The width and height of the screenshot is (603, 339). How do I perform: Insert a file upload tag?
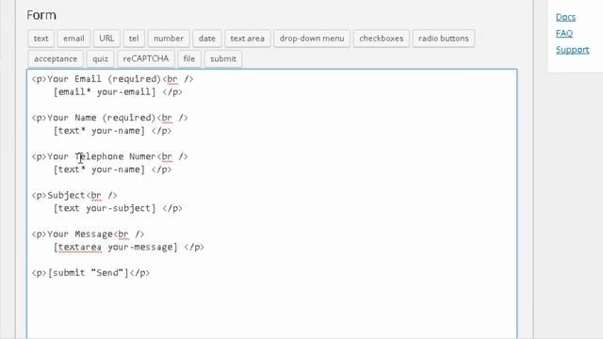click(x=189, y=58)
